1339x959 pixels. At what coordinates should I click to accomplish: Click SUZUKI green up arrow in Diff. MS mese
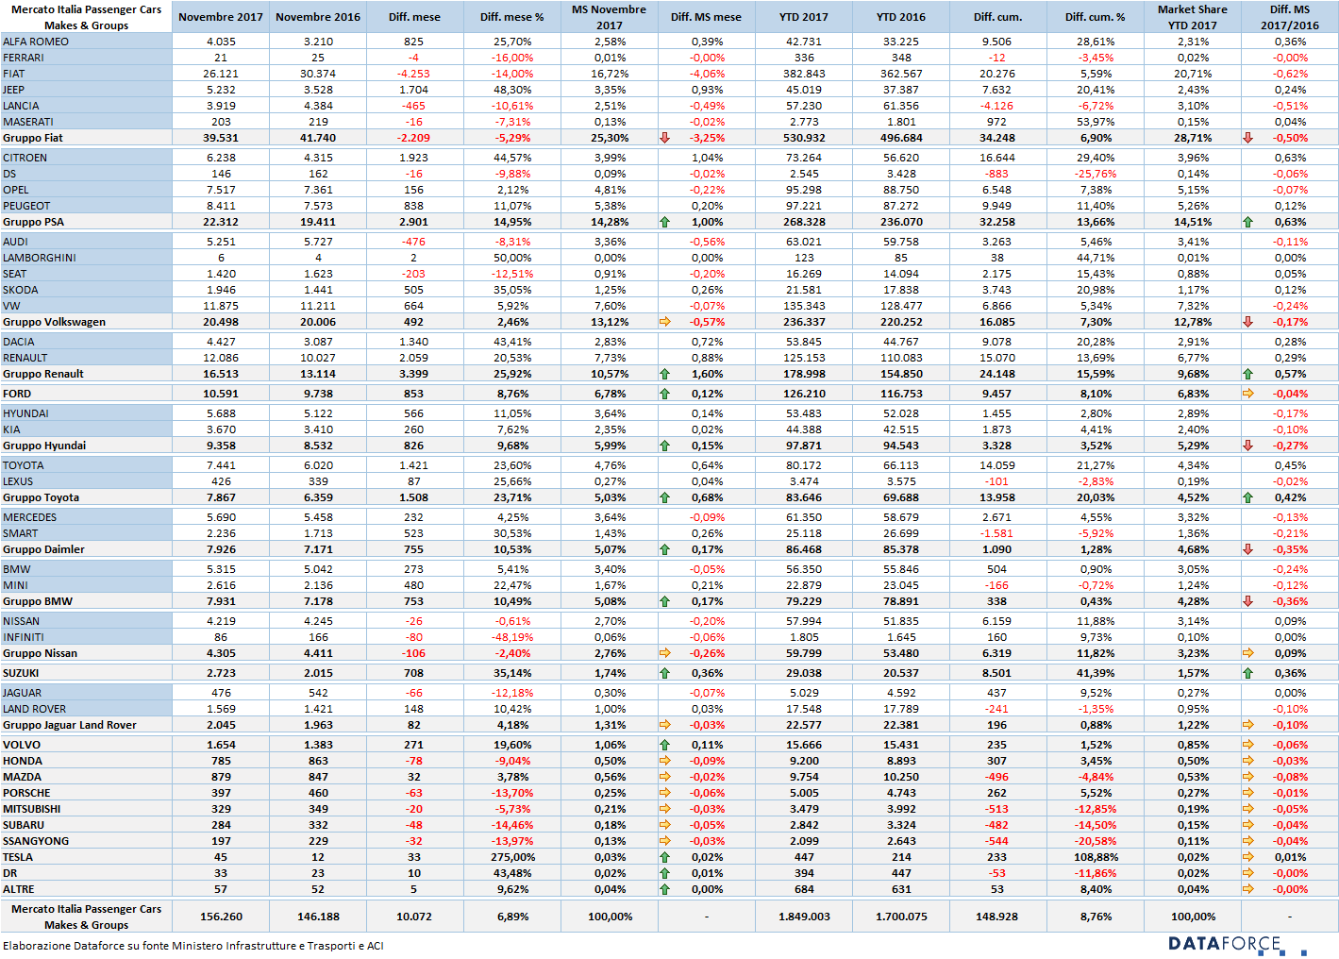click(665, 673)
